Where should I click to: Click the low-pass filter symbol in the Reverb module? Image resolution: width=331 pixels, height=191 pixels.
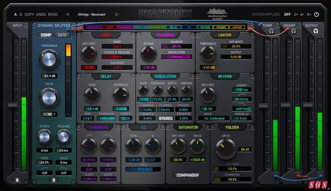(x=242, y=104)
